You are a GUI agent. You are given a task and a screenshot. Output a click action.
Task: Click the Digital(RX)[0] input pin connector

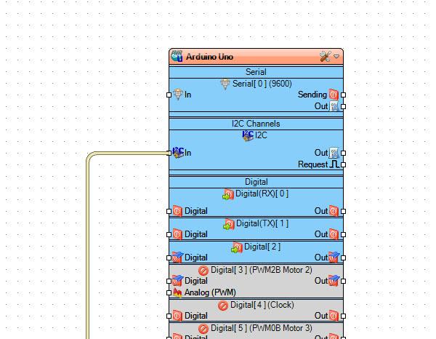click(x=169, y=211)
